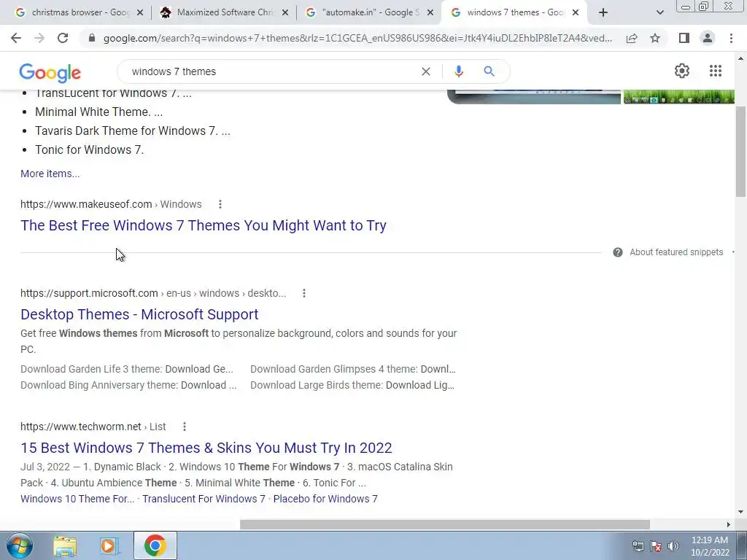Open Chrome three-dot menu

coord(731,38)
